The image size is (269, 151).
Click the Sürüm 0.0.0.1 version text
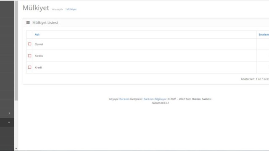(x=161, y=103)
